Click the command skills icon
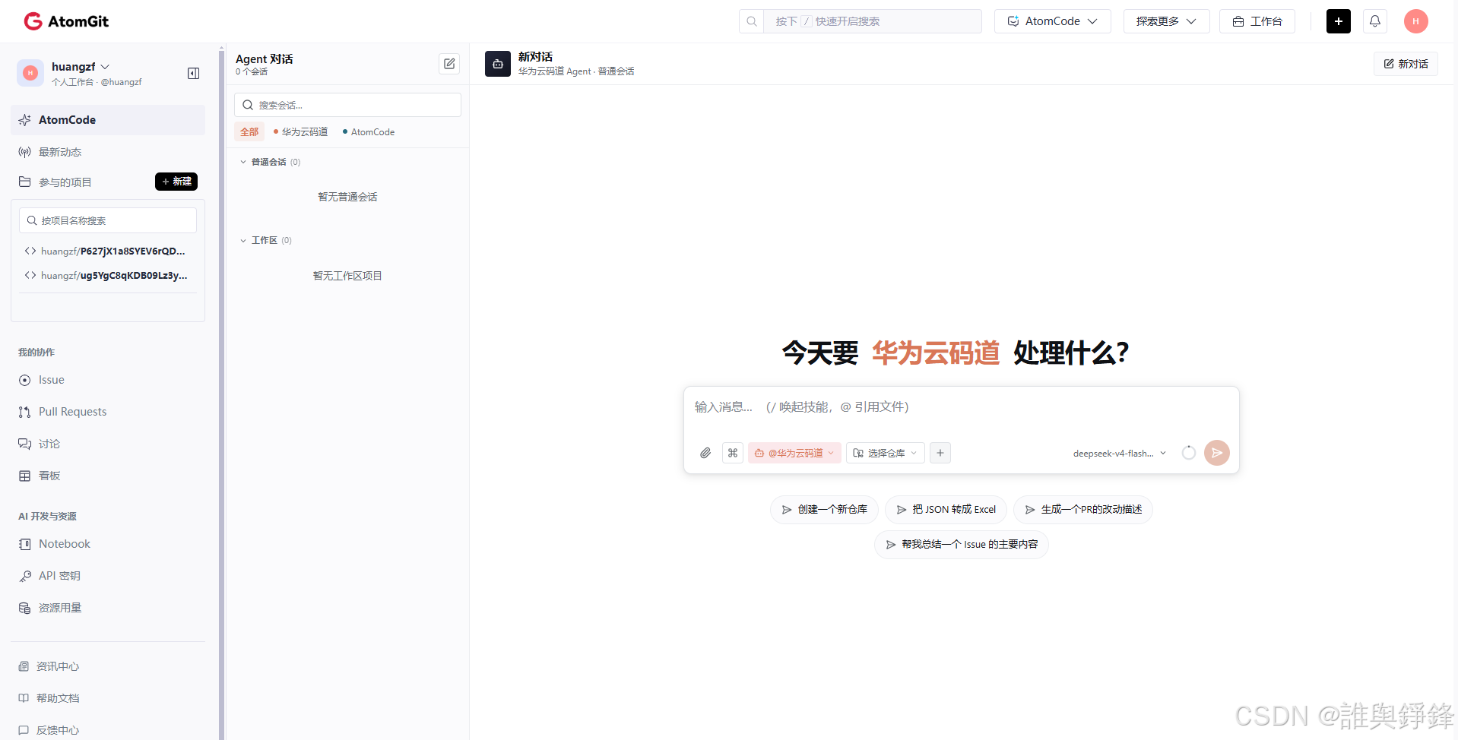 (733, 453)
